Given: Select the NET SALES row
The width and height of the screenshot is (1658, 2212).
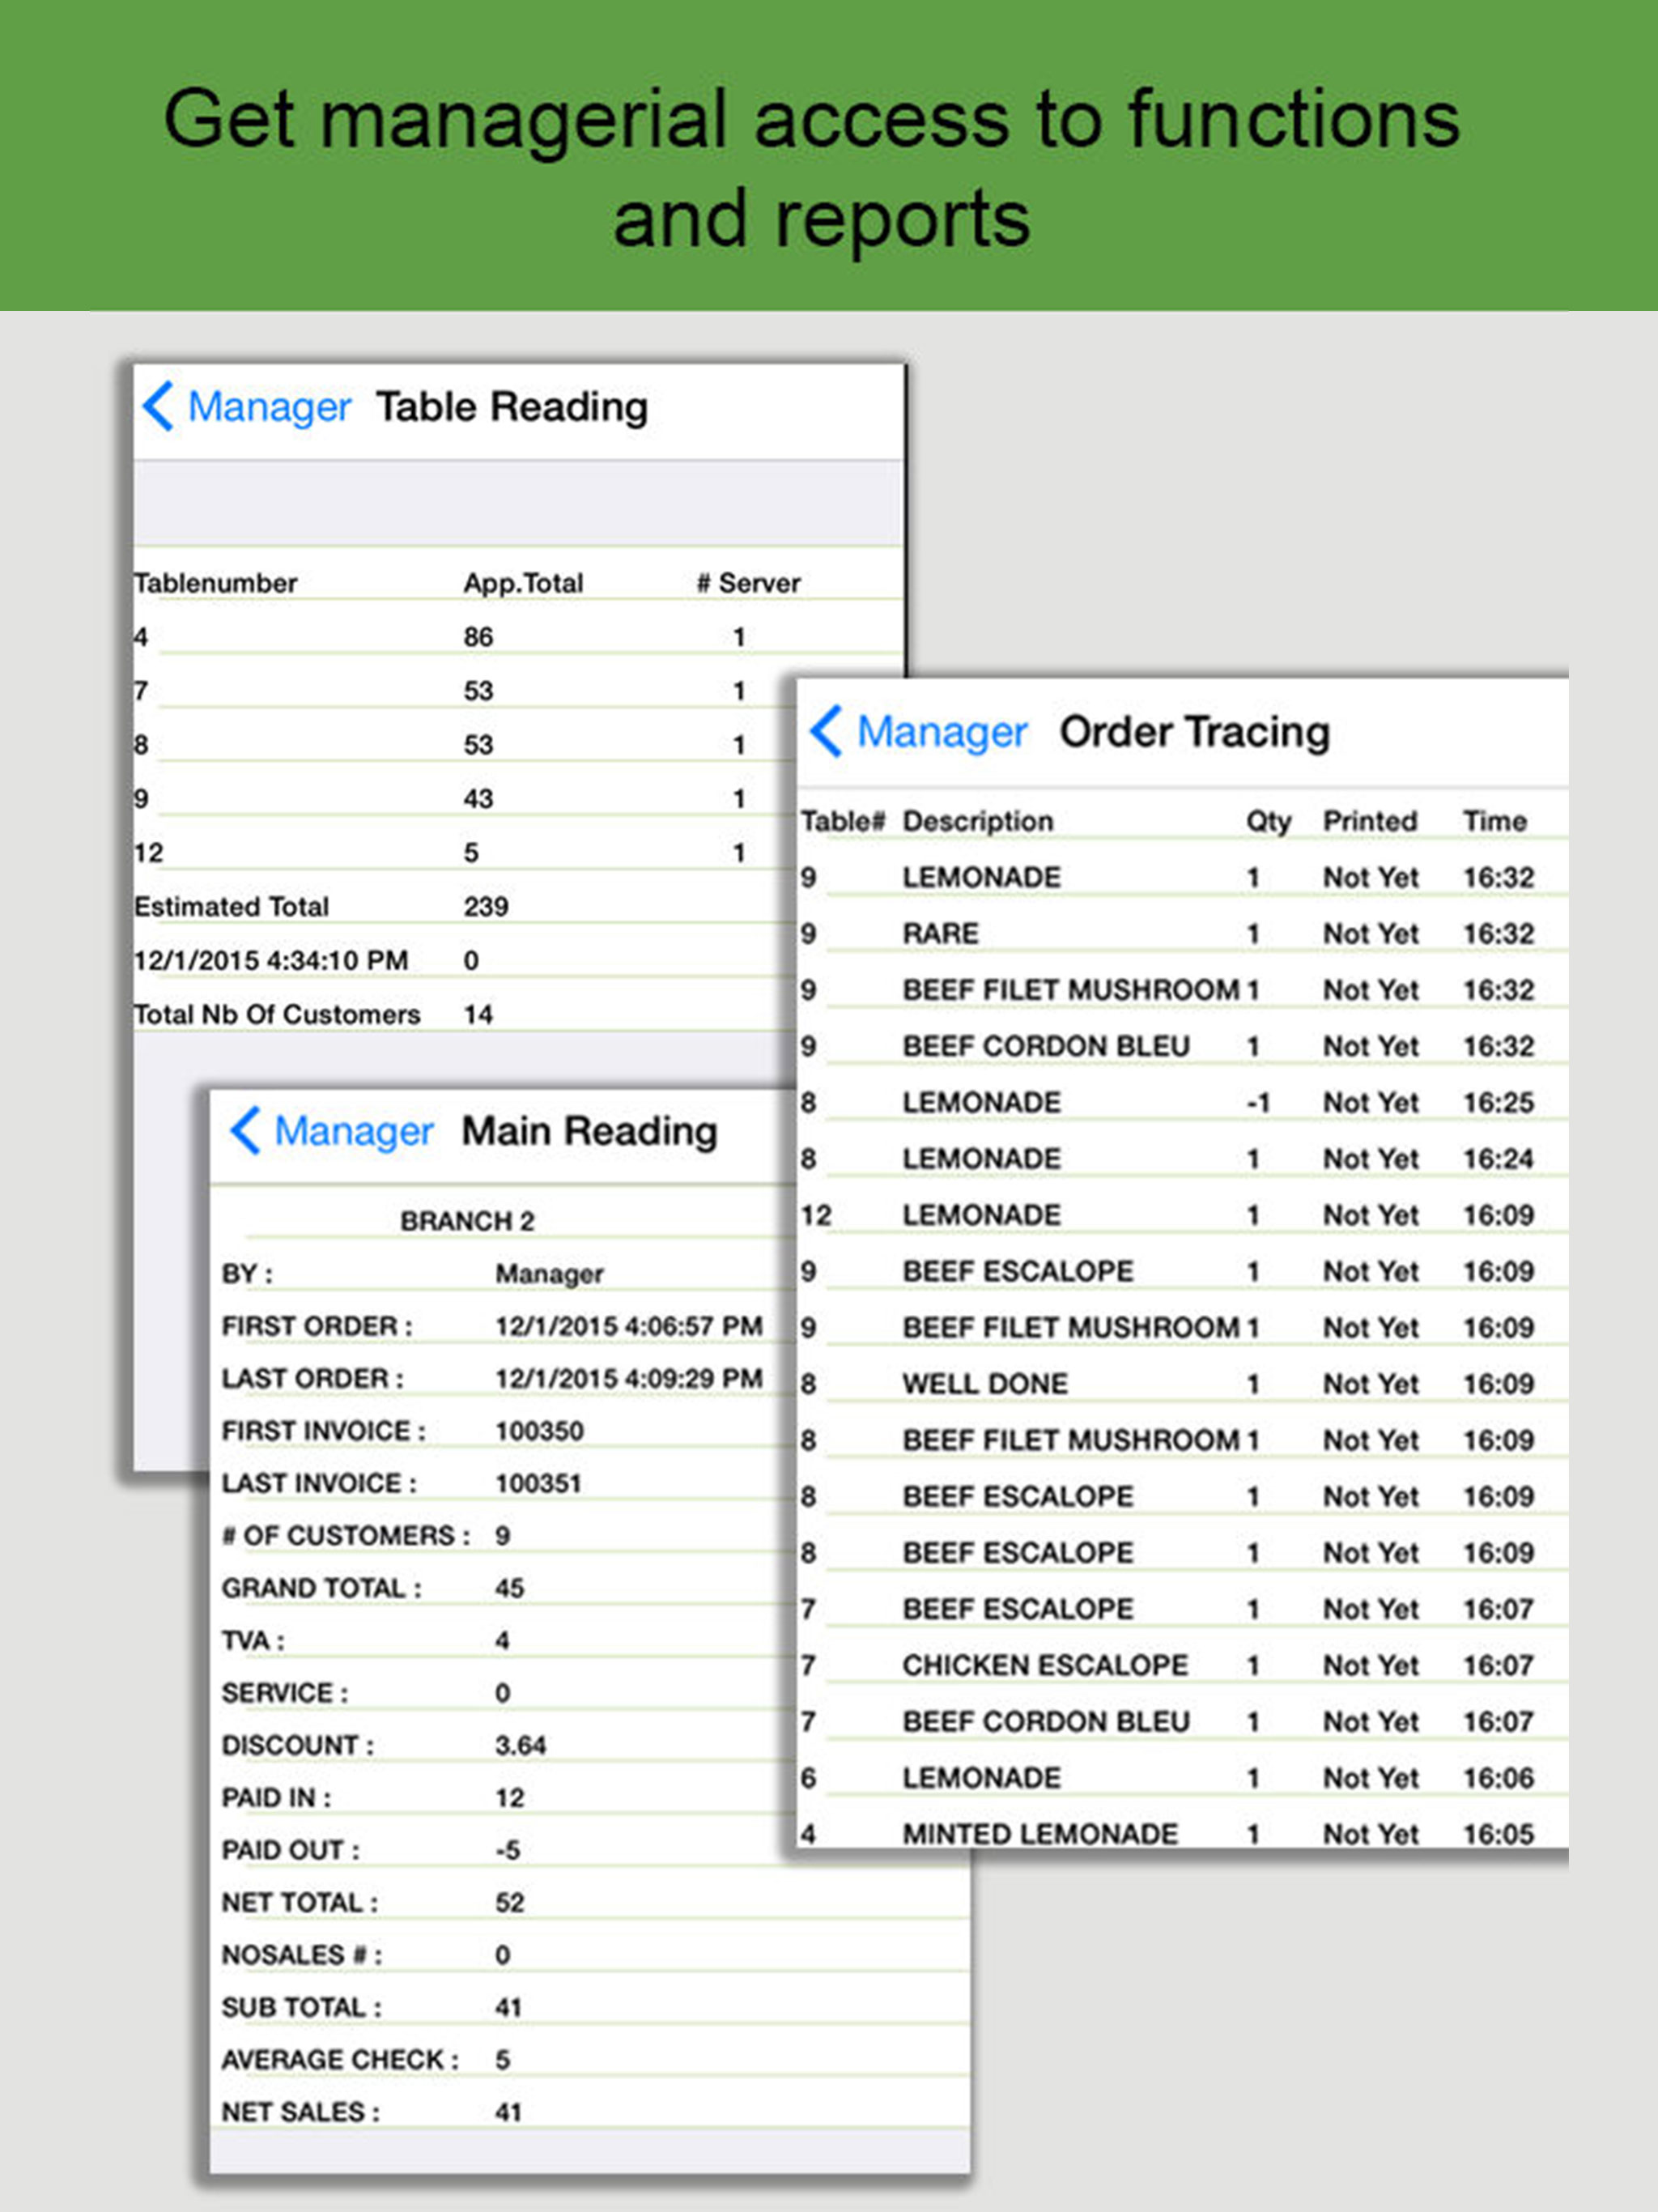Looking at the screenshot, I should tap(590, 2112).
